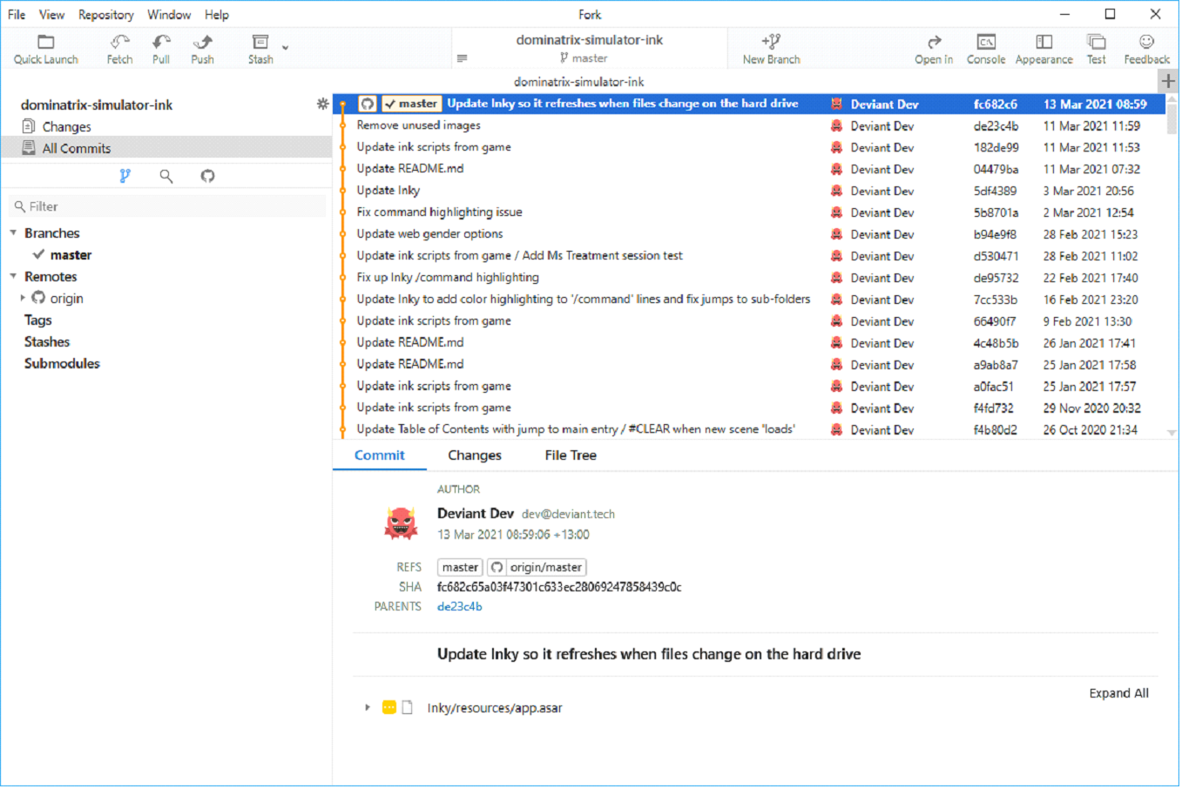Select commit with hash 7cc533b
Image resolution: width=1182 pixels, height=789 pixels.
[749, 300]
